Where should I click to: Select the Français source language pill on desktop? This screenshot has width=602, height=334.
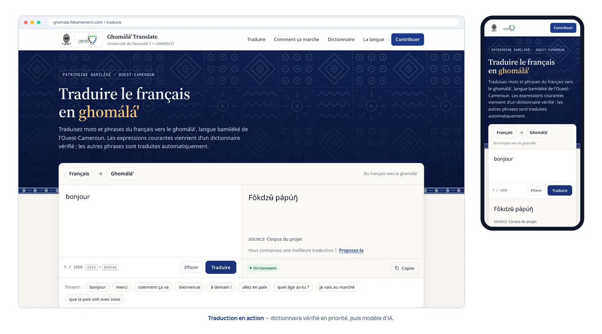coord(79,174)
